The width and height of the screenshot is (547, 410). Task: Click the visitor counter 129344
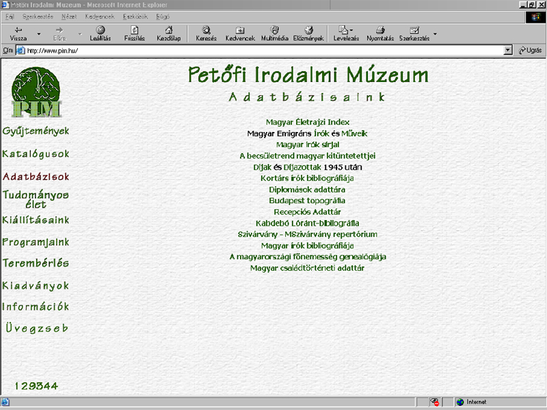pyautogui.click(x=36, y=386)
